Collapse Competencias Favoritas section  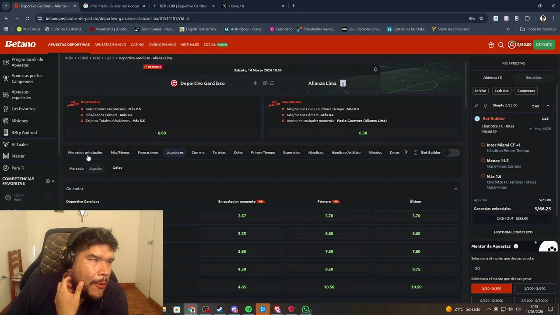click(x=53, y=181)
